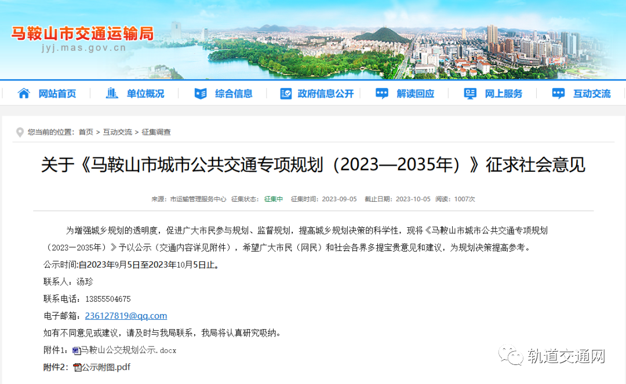Click the book icon beside 综合信息
This screenshot has width=626, height=384.
201,93
